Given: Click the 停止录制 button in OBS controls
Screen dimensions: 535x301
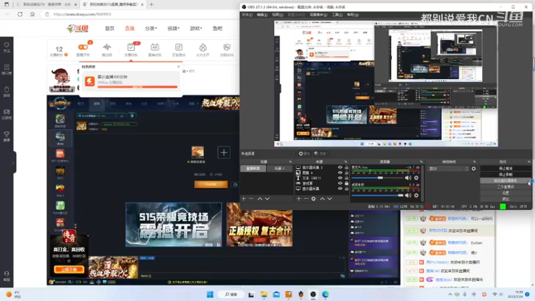Looking at the screenshot, I should [506, 175].
